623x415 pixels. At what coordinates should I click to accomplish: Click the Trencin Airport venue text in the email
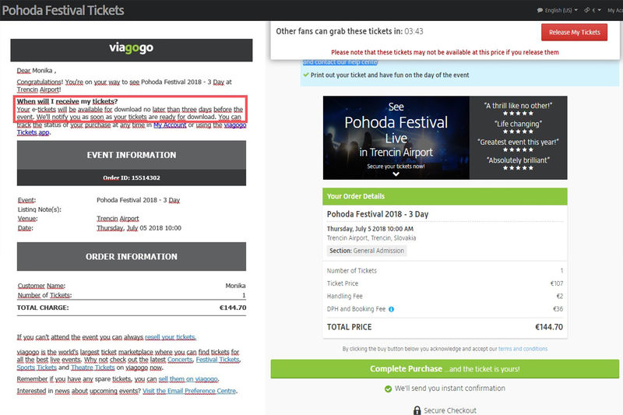pyautogui.click(x=118, y=219)
